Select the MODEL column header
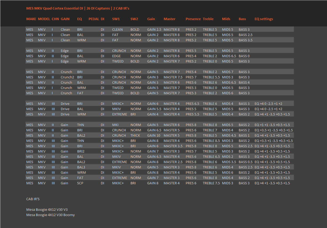Image resolution: width=327 pixels, height=228 pixels. (x=44, y=19)
